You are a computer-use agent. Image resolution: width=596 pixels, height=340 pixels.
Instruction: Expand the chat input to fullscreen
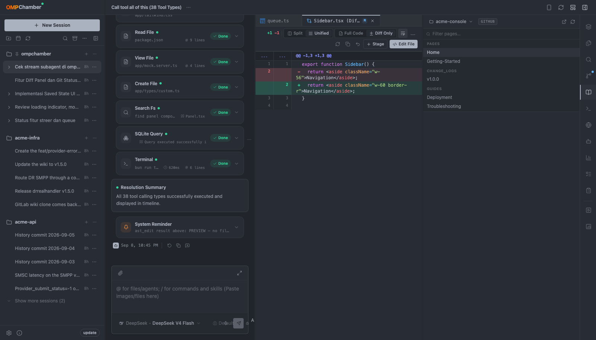(x=240, y=273)
